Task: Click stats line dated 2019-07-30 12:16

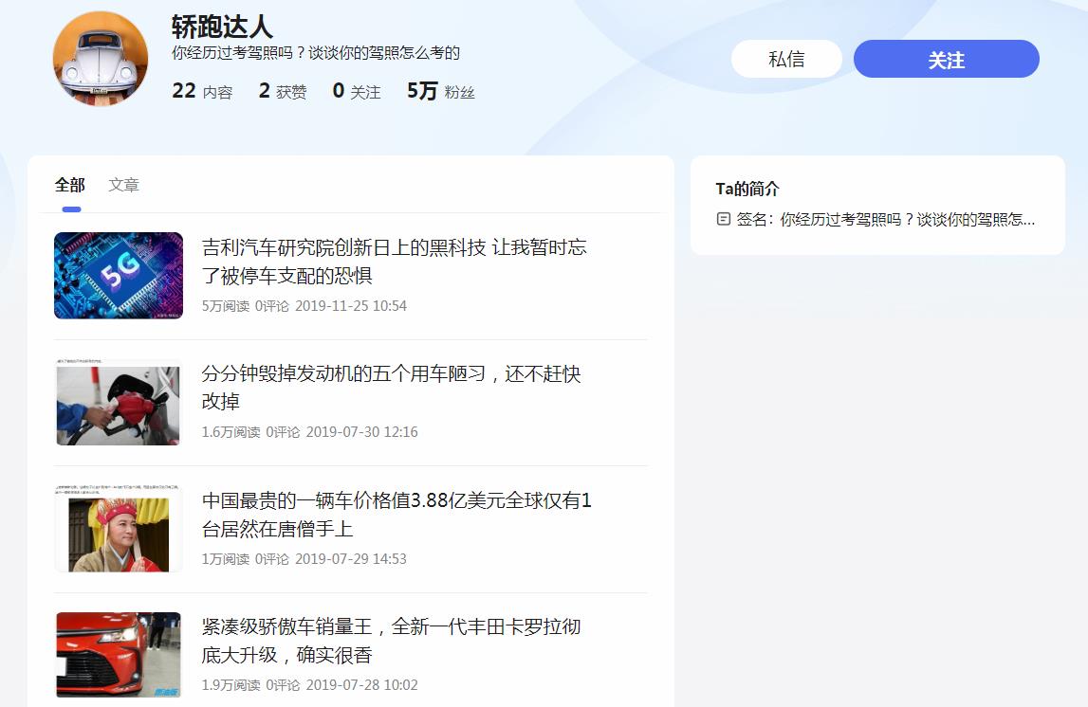Action: 309,432
